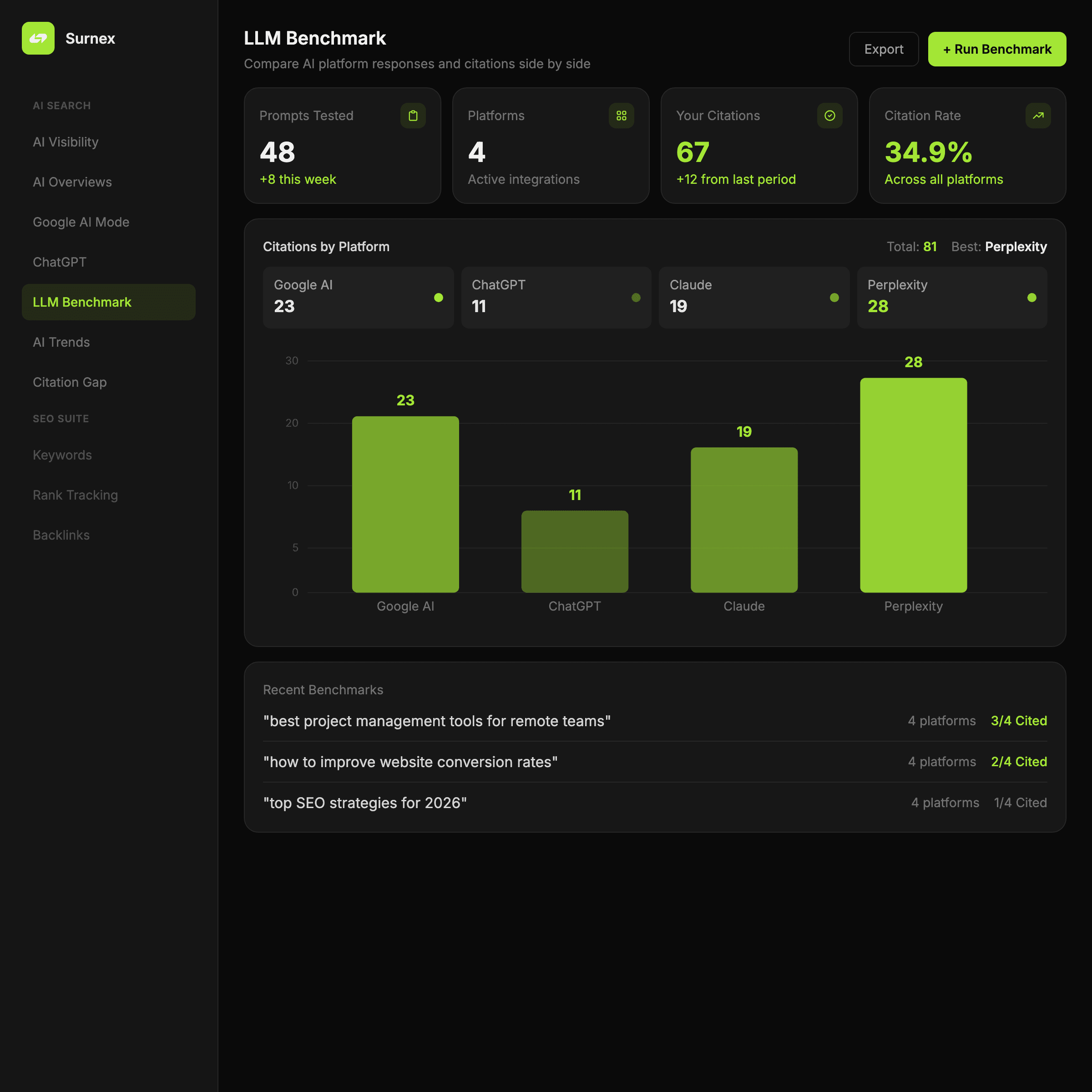Click the Google AI status dot
This screenshot has width=1092, height=1092.
(x=438, y=297)
